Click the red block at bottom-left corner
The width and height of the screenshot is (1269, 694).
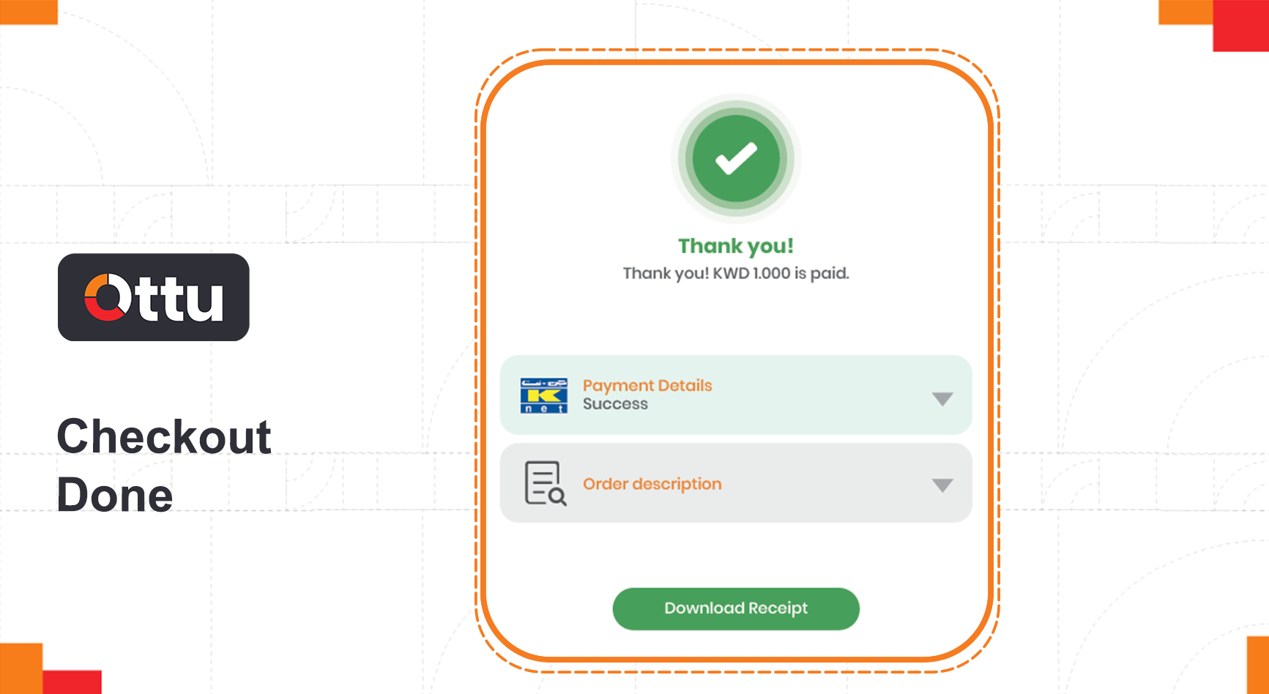pos(72,682)
